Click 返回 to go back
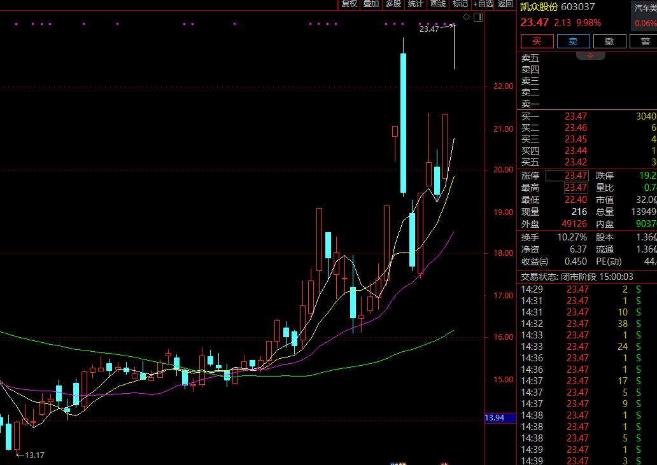Viewport: 657px width, 465px height. [505, 4]
